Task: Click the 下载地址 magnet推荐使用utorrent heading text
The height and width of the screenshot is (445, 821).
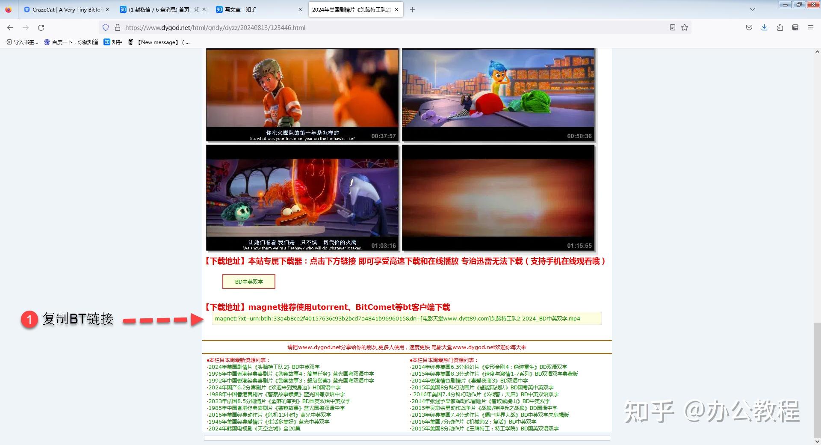Action: (328, 307)
